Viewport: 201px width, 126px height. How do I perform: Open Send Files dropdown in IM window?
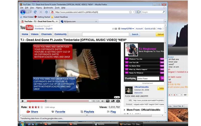click(x=178, y=106)
